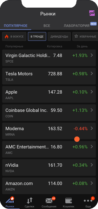Open the Сделки trades arrows icon
The image size is (98, 209).
[29, 201]
